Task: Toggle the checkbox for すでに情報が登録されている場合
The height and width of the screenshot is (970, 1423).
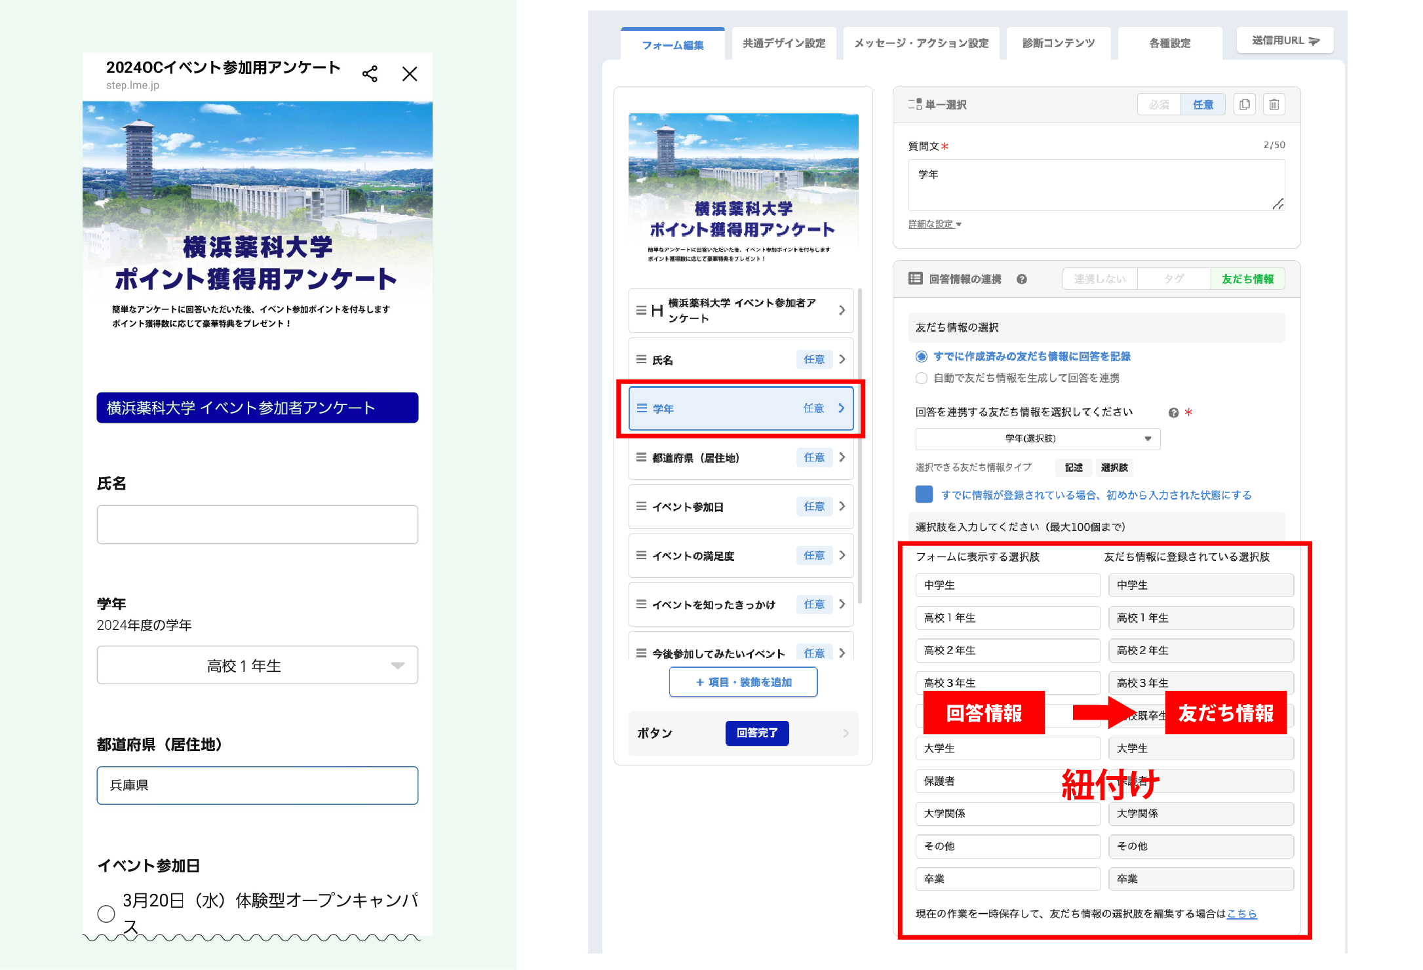Action: [x=924, y=494]
